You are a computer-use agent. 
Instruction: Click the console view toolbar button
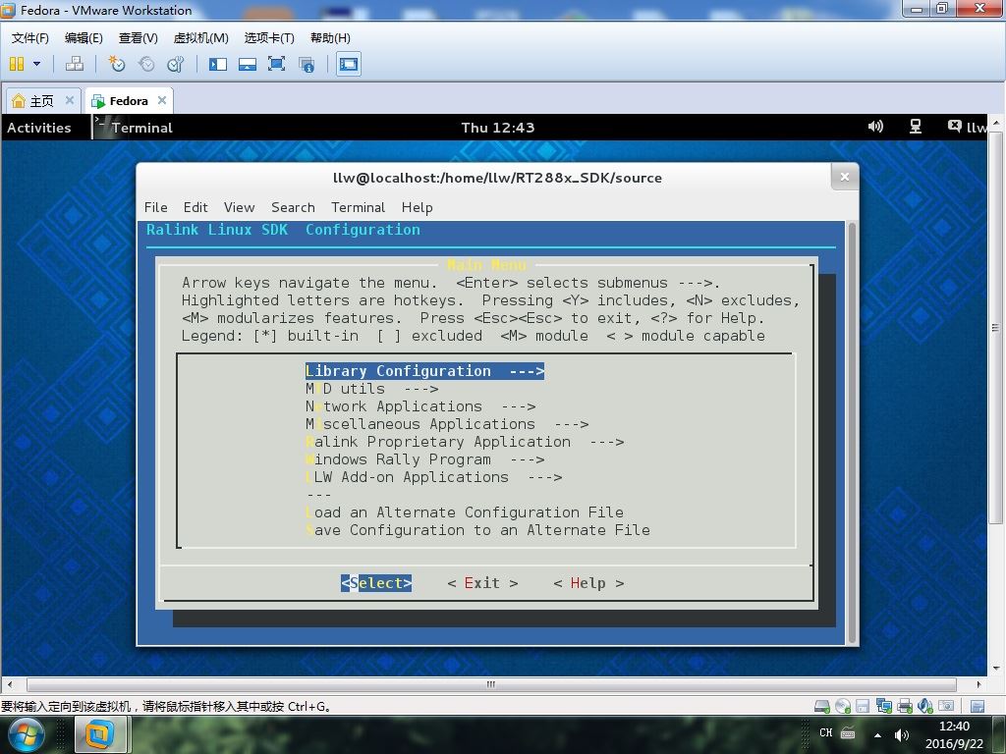(349, 64)
